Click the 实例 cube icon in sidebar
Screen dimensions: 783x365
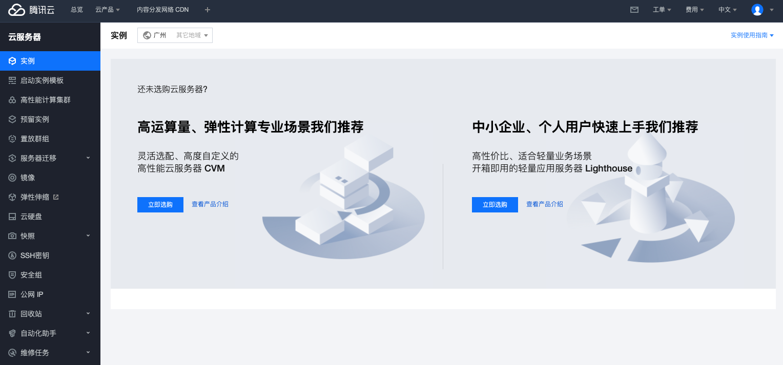12,61
